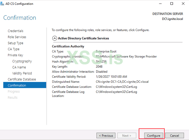
Task: Click 'Certificate Validity Period:' label
Action: (69, 77)
